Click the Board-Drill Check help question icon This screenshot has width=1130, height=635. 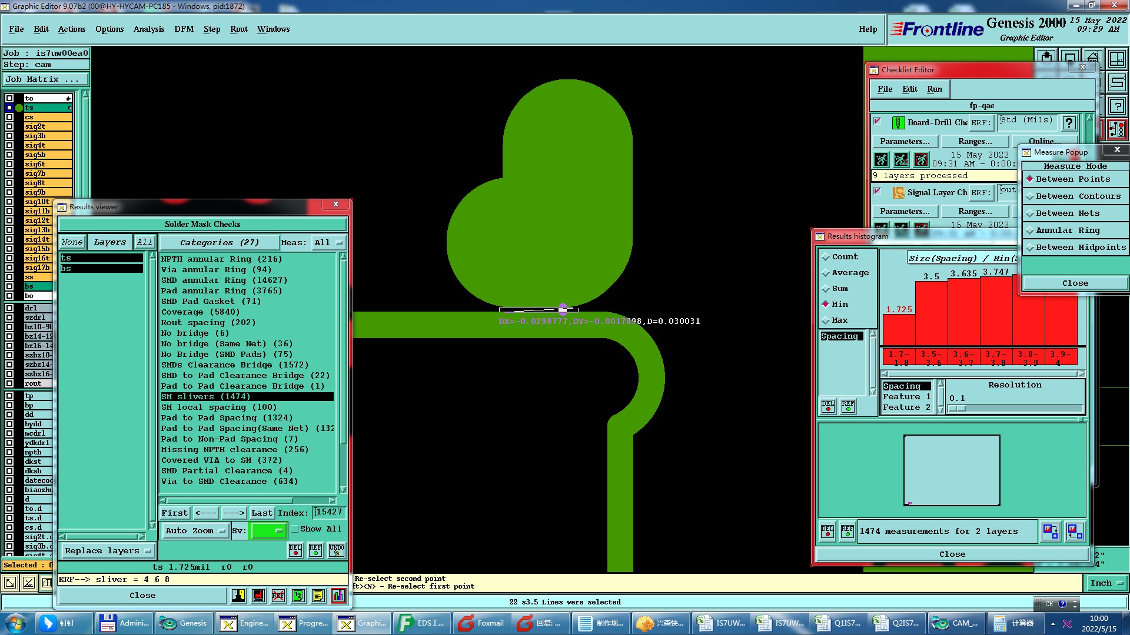point(1069,123)
